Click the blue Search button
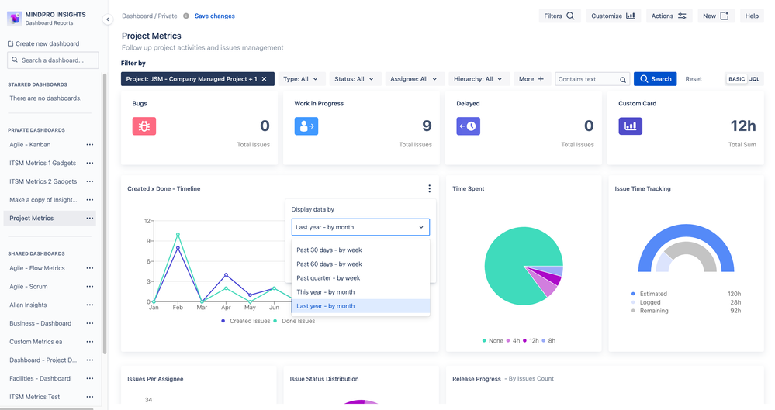 tap(656, 79)
